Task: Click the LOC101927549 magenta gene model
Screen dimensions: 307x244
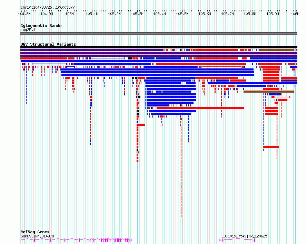Action: (237, 240)
